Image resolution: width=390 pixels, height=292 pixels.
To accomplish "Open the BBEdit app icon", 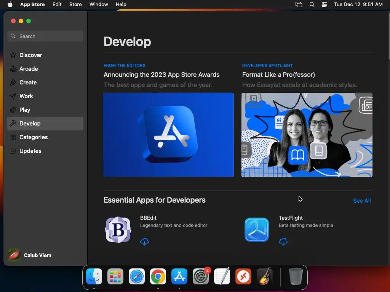I will 118,230.
